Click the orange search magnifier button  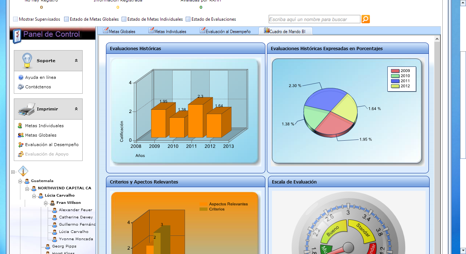click(x=366, y=19)
